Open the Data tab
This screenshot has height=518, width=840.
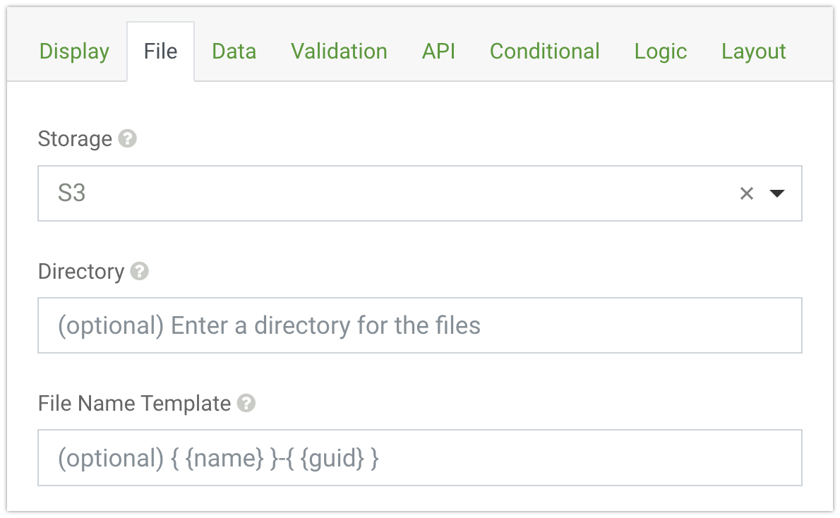[234, 52]
